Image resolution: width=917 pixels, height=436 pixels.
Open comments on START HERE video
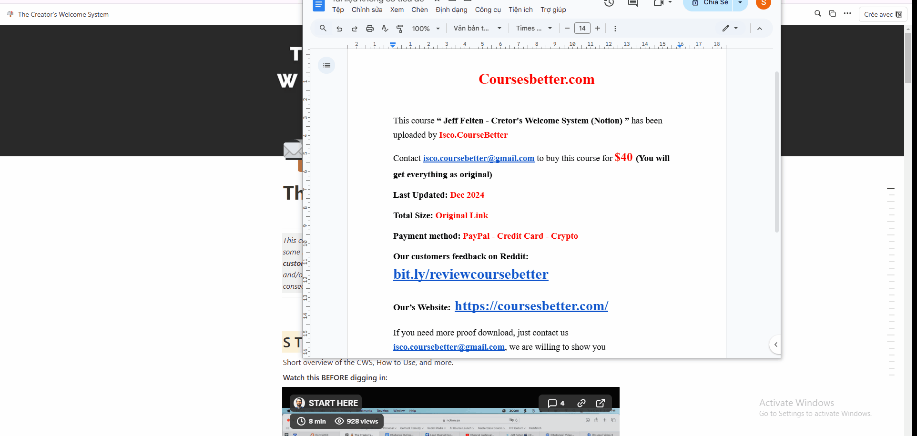(x=556, y=403)
